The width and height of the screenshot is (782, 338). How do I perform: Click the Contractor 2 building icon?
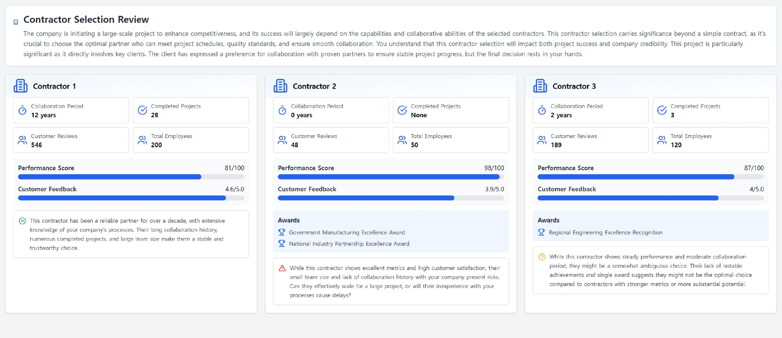(280, 86)
